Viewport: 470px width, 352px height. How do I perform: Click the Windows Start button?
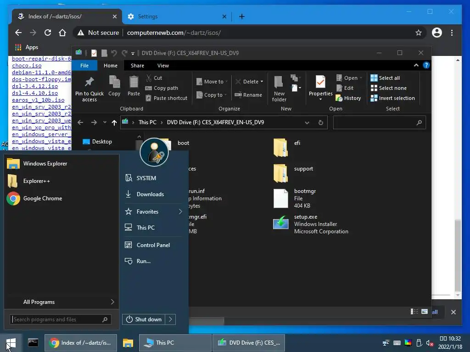pyautogui.click(x=11, y=343)
